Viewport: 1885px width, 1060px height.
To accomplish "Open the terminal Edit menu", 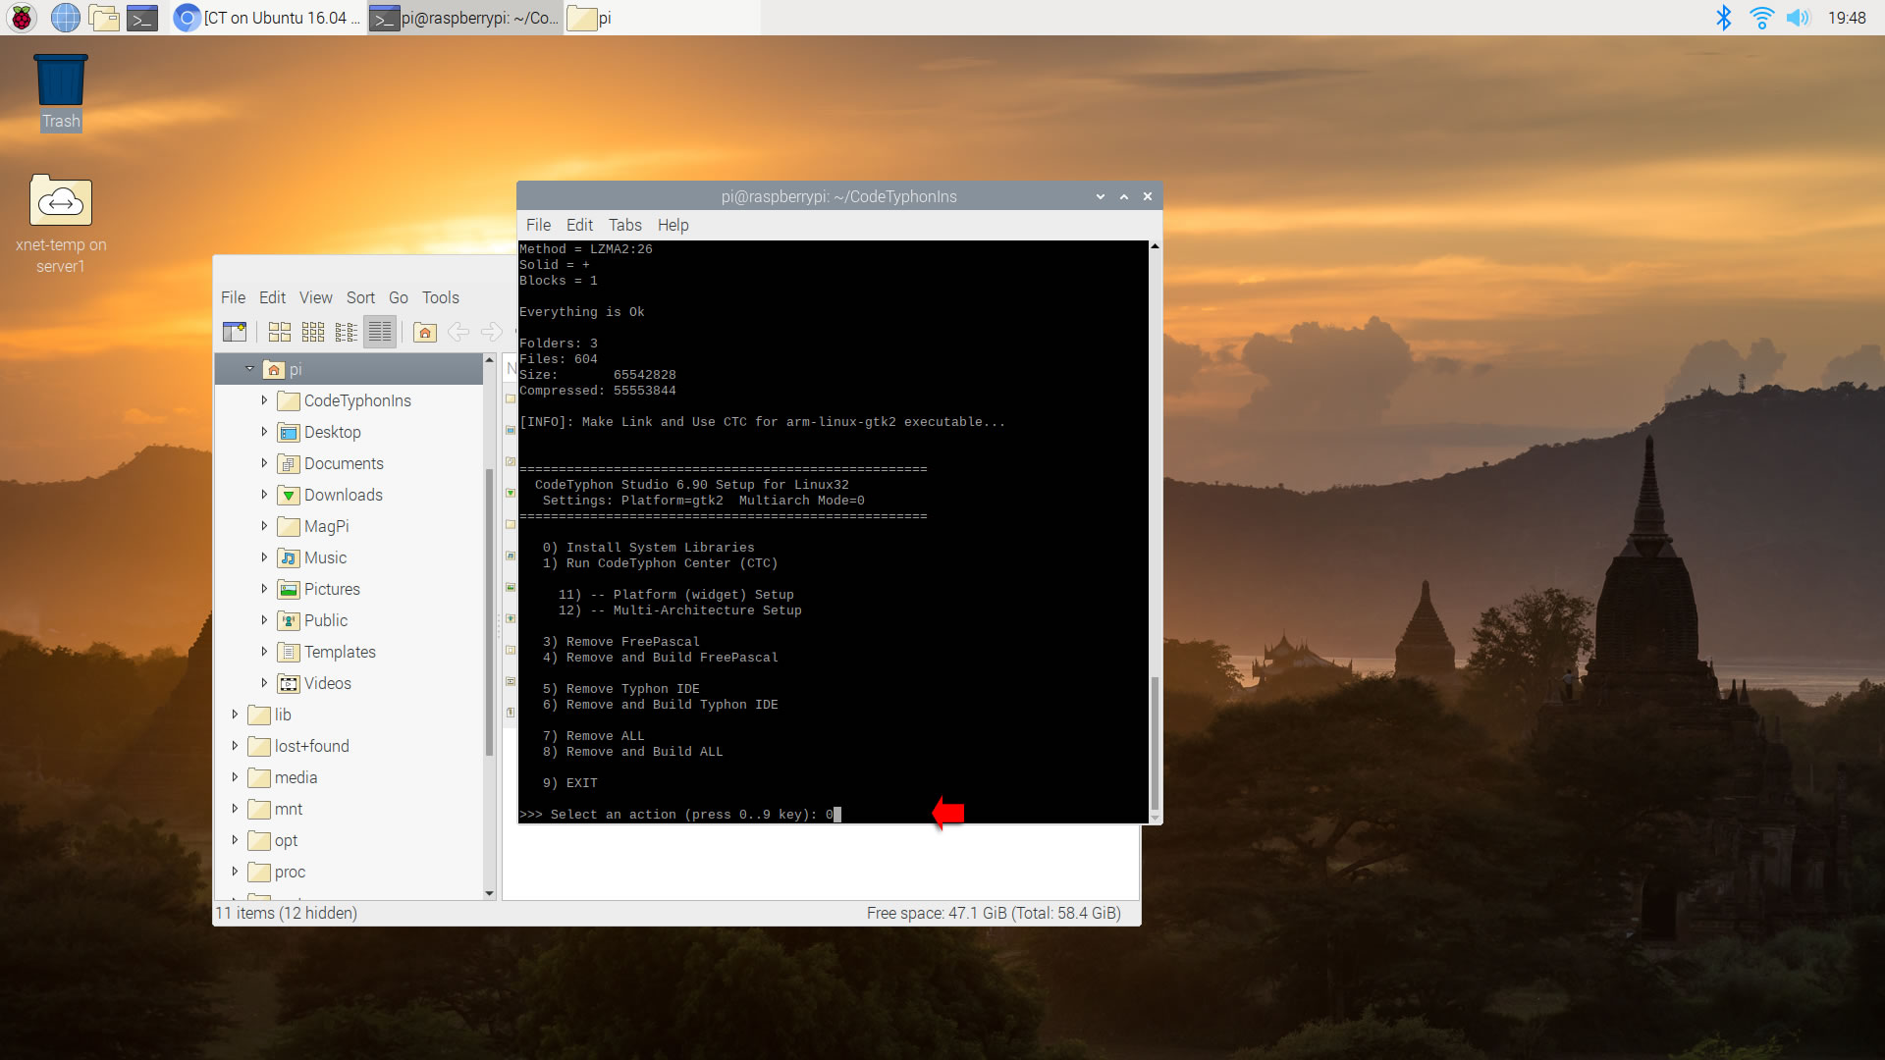I will coord(579,225).
